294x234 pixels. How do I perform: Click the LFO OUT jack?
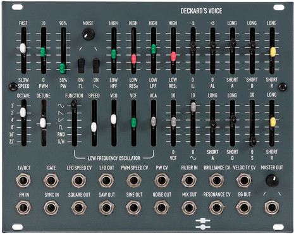(x=106, y=180)
